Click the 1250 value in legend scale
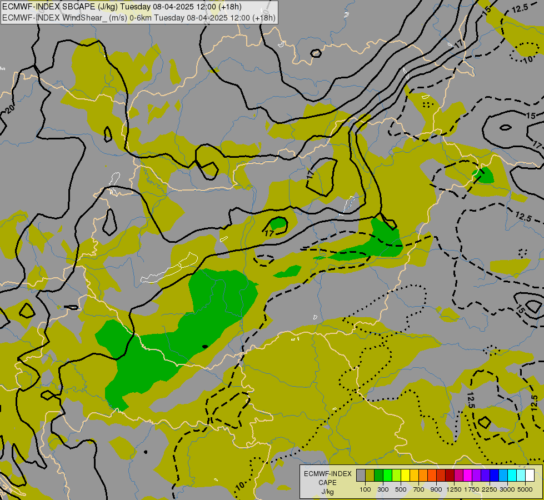 click(454, 489)
